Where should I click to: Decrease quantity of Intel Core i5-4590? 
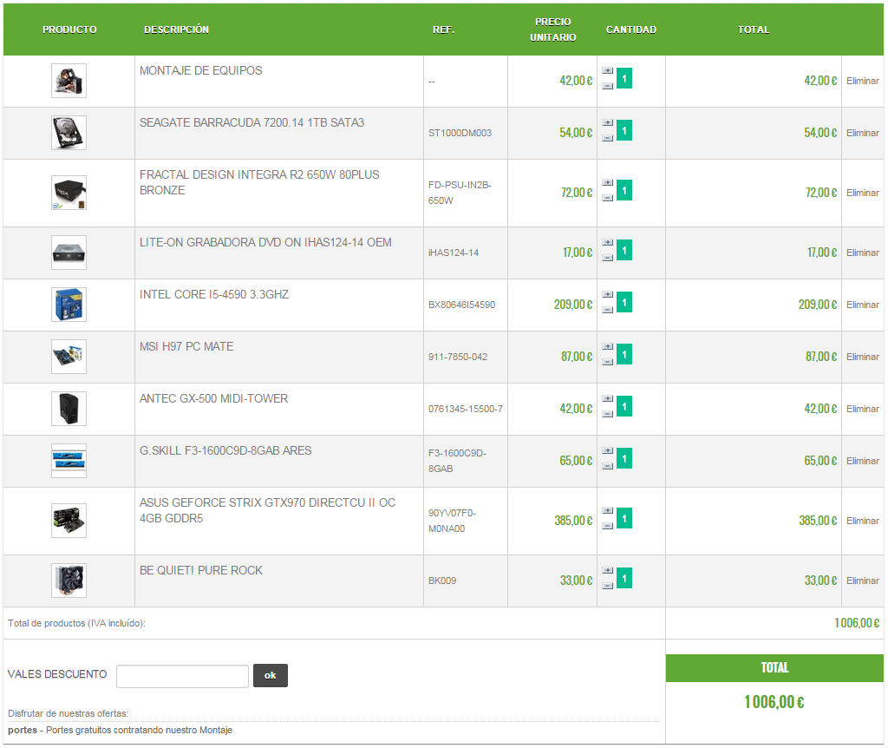(607, 310)
